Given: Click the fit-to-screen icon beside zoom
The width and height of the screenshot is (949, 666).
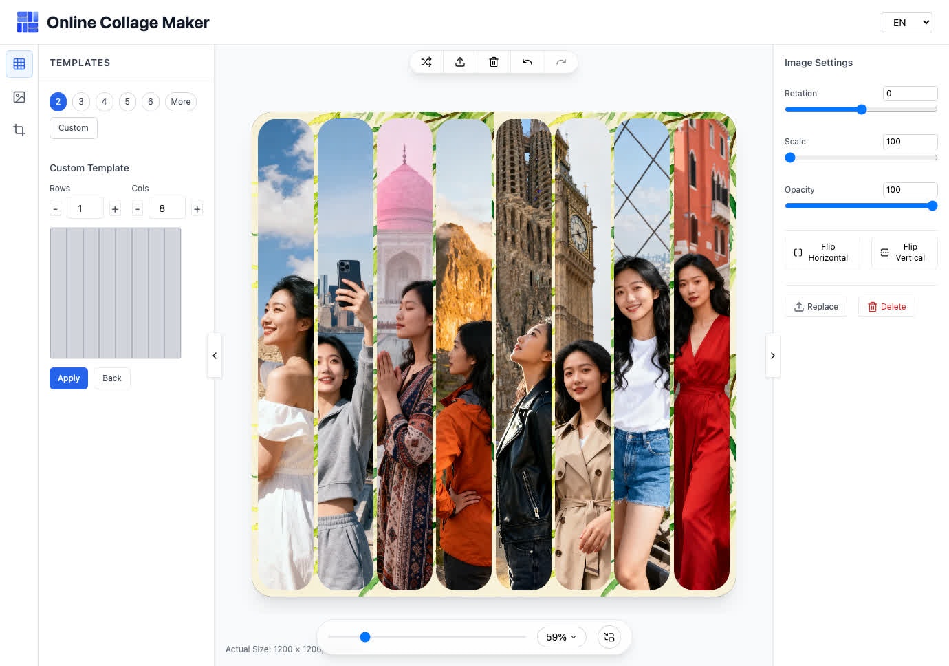Looking at the screenshot, I should (609, 637).
